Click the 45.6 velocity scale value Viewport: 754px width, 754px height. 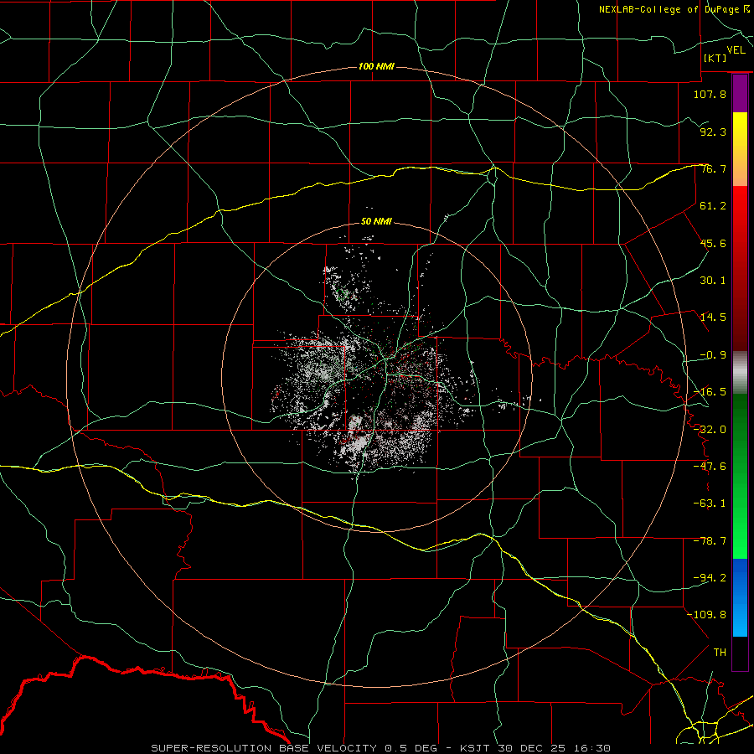[713, 243]
